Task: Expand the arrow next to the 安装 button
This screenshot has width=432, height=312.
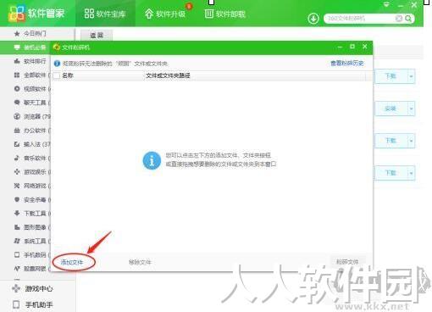Action: click(x=411, y=109)
